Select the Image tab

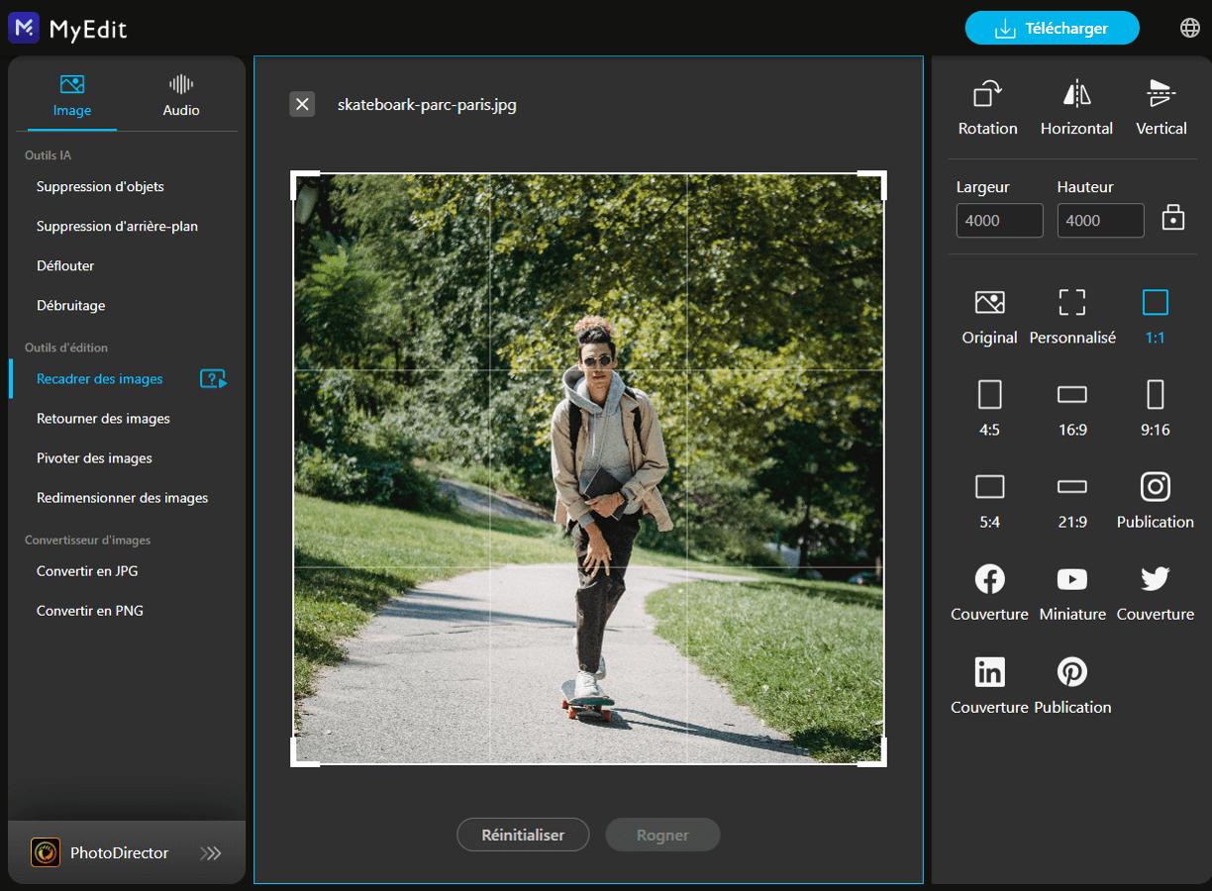tap(69, 94)
